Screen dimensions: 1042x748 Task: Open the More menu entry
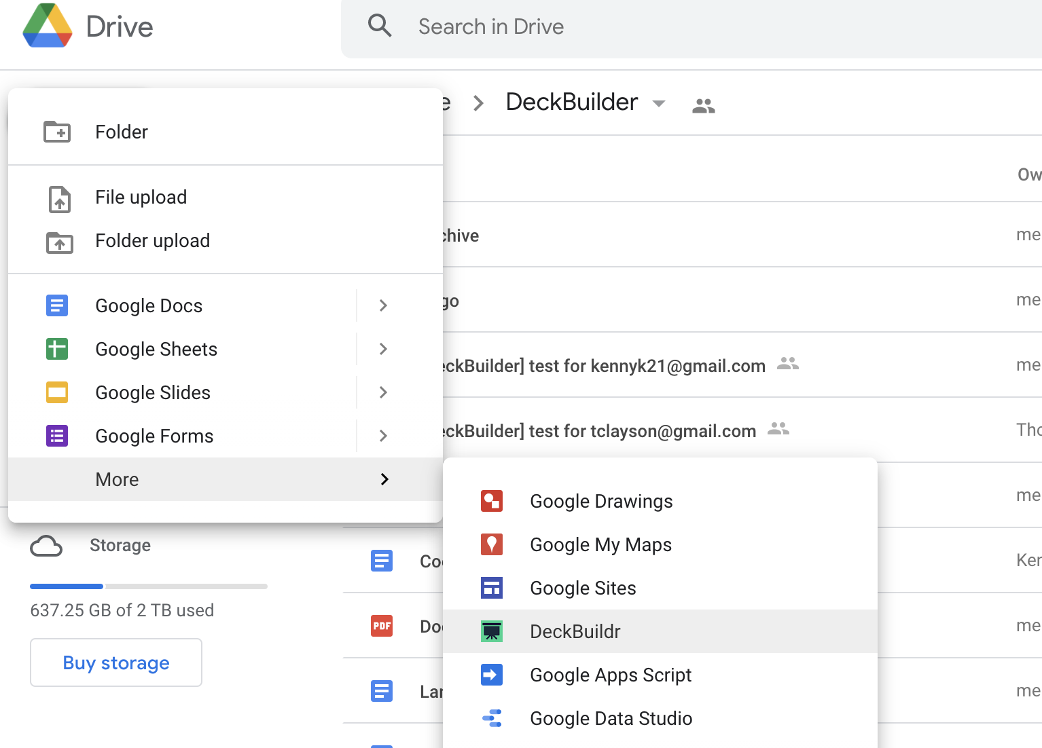click(x=226, y=479)
